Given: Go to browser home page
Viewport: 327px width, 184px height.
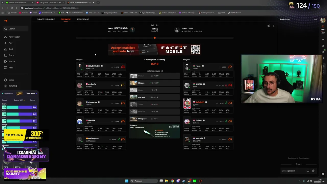Looking at the screenshot, I should coord(17,8).
